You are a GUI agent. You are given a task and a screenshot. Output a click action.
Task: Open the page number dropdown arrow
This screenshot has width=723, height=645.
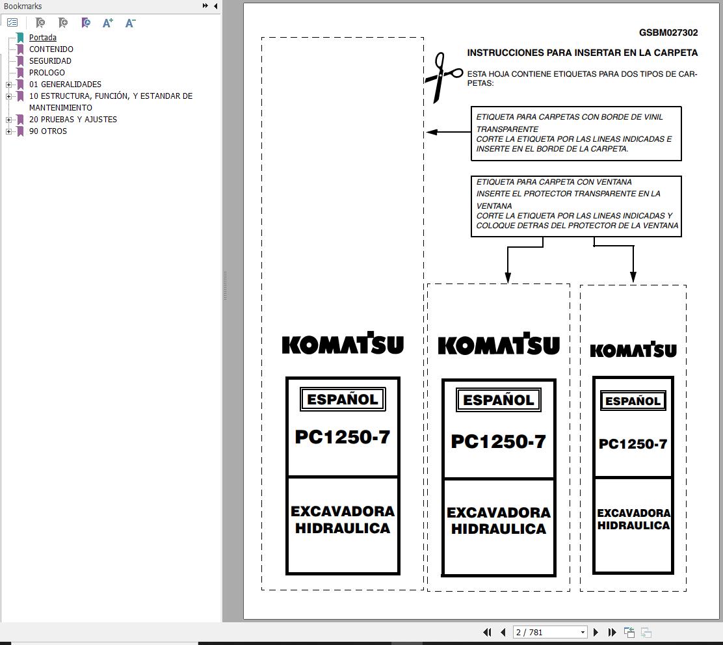coord(583,632)
